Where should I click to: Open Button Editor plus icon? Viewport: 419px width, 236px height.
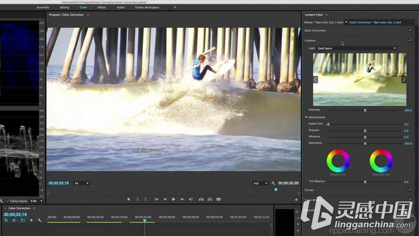point(296,199)
